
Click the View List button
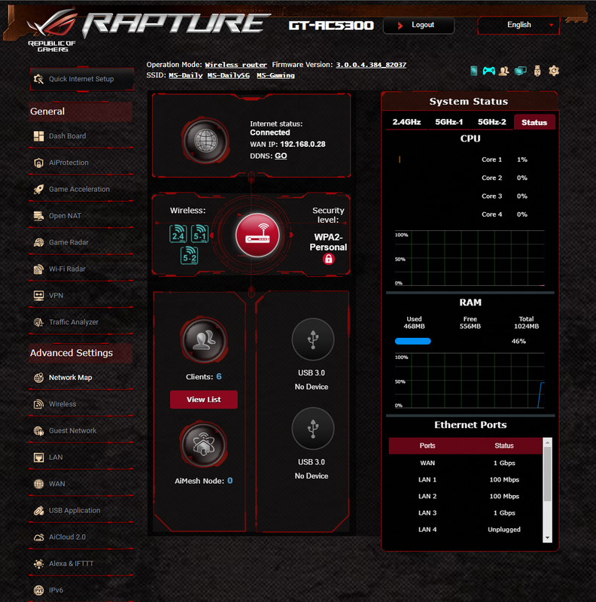pos(204,400)
